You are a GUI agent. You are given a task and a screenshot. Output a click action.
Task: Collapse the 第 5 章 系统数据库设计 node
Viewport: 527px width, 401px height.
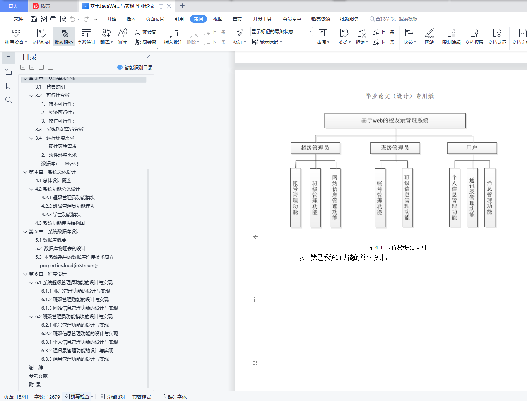pyautogui.click(x=25, y=232)
